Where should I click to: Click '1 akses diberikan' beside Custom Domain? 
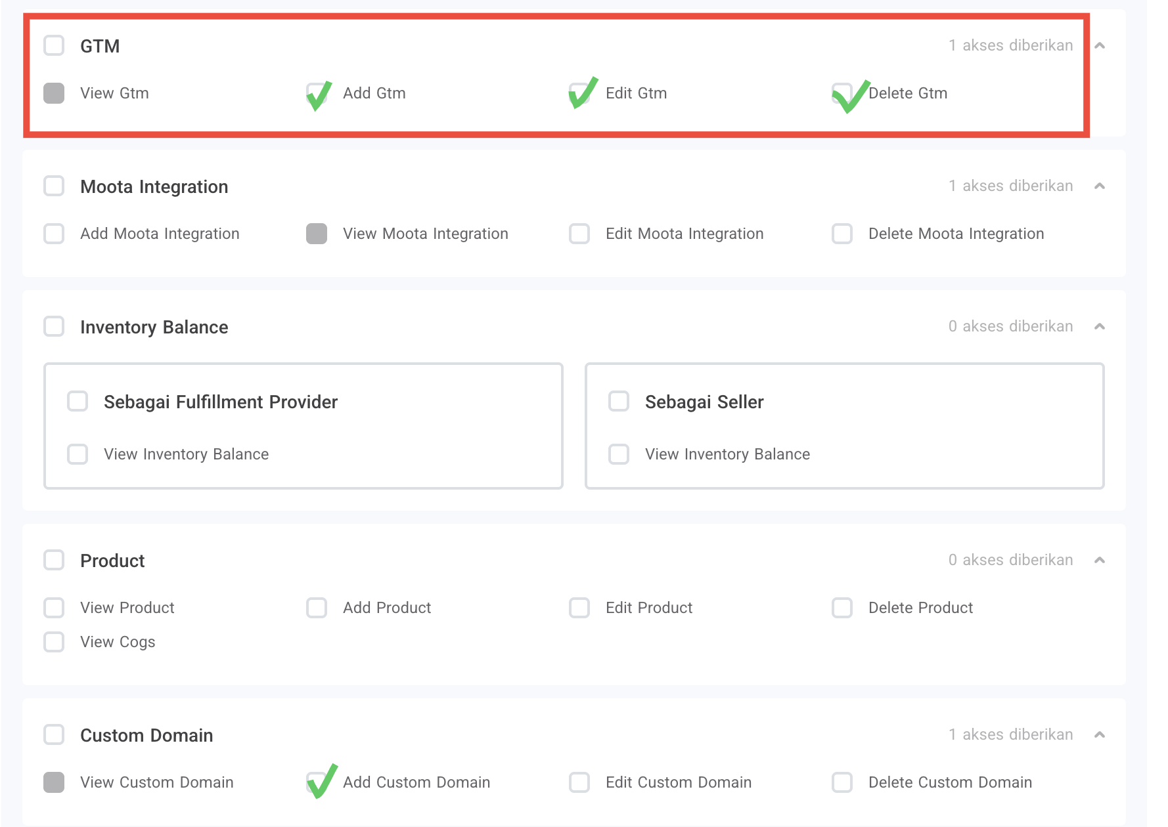(x=1011, y=734)
